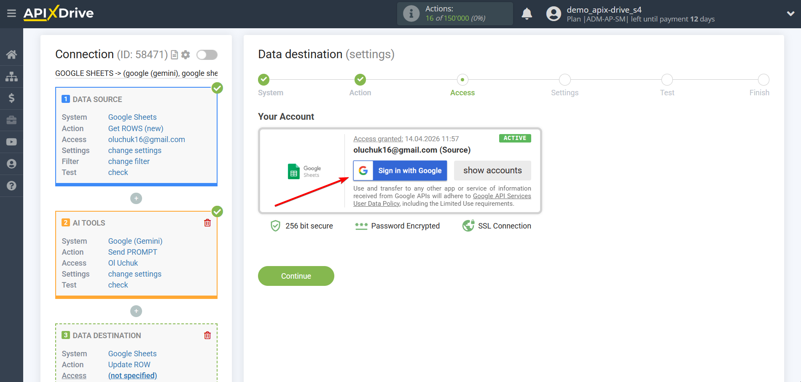This screenshot has height=382, width=801.
Task: Delete the Data Destination block via its trash icon
Action: (207, 335)
